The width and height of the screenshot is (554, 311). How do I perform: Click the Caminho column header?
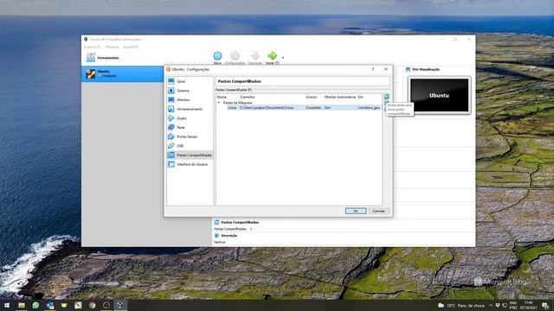click(x=248, y=97)
